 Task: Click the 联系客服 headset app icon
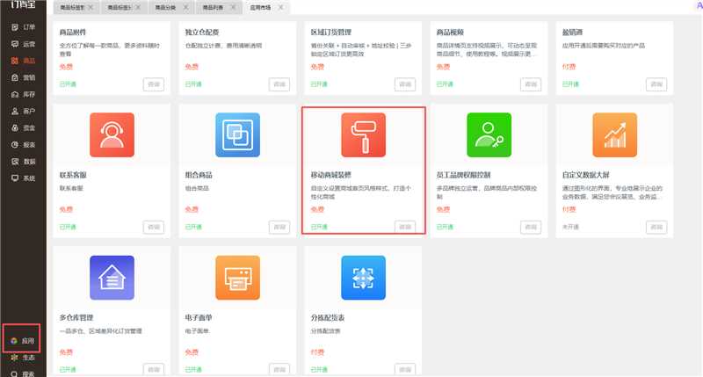click(x=112, y=135)
